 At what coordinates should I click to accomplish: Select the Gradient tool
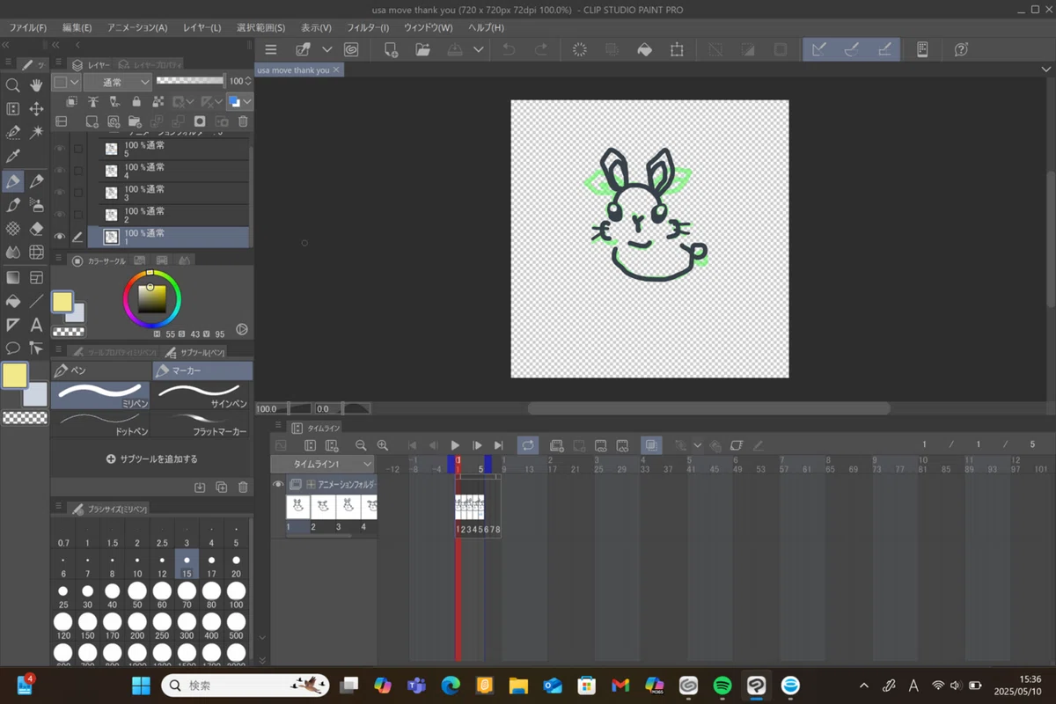13,276
